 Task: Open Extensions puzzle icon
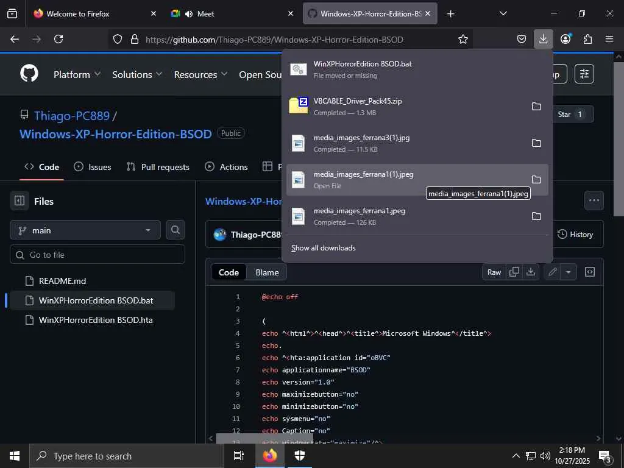587,39
